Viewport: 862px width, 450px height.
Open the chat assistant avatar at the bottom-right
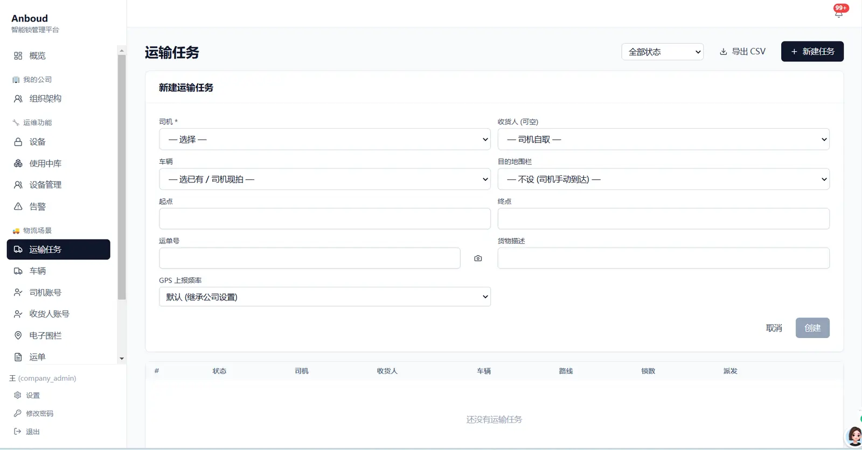pyautogui.click(x=854, y=436)
